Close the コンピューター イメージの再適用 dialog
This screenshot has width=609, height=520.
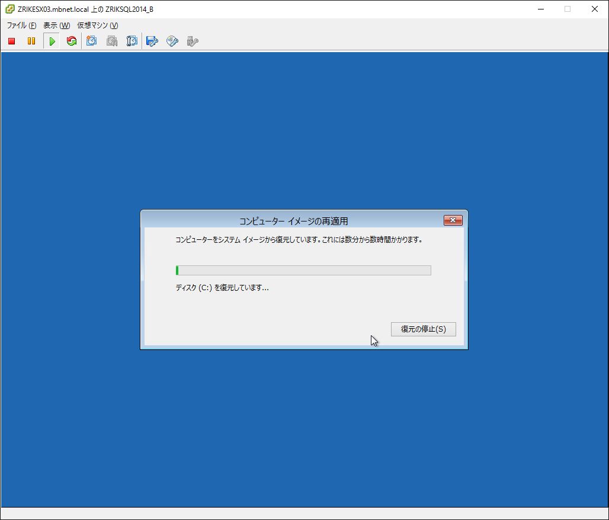coord(453,220)
